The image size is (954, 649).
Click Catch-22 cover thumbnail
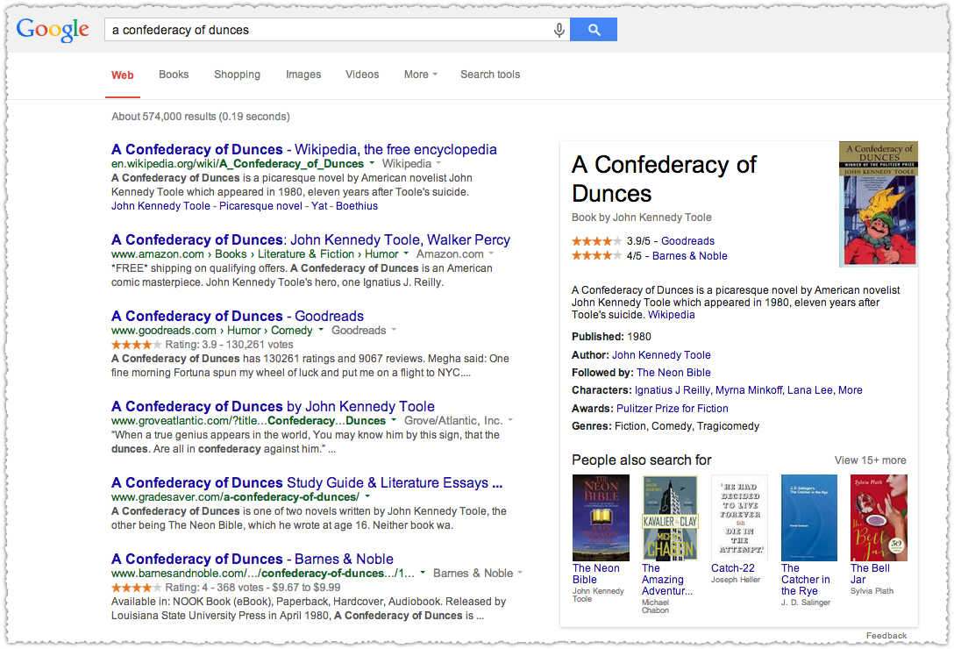739,517
